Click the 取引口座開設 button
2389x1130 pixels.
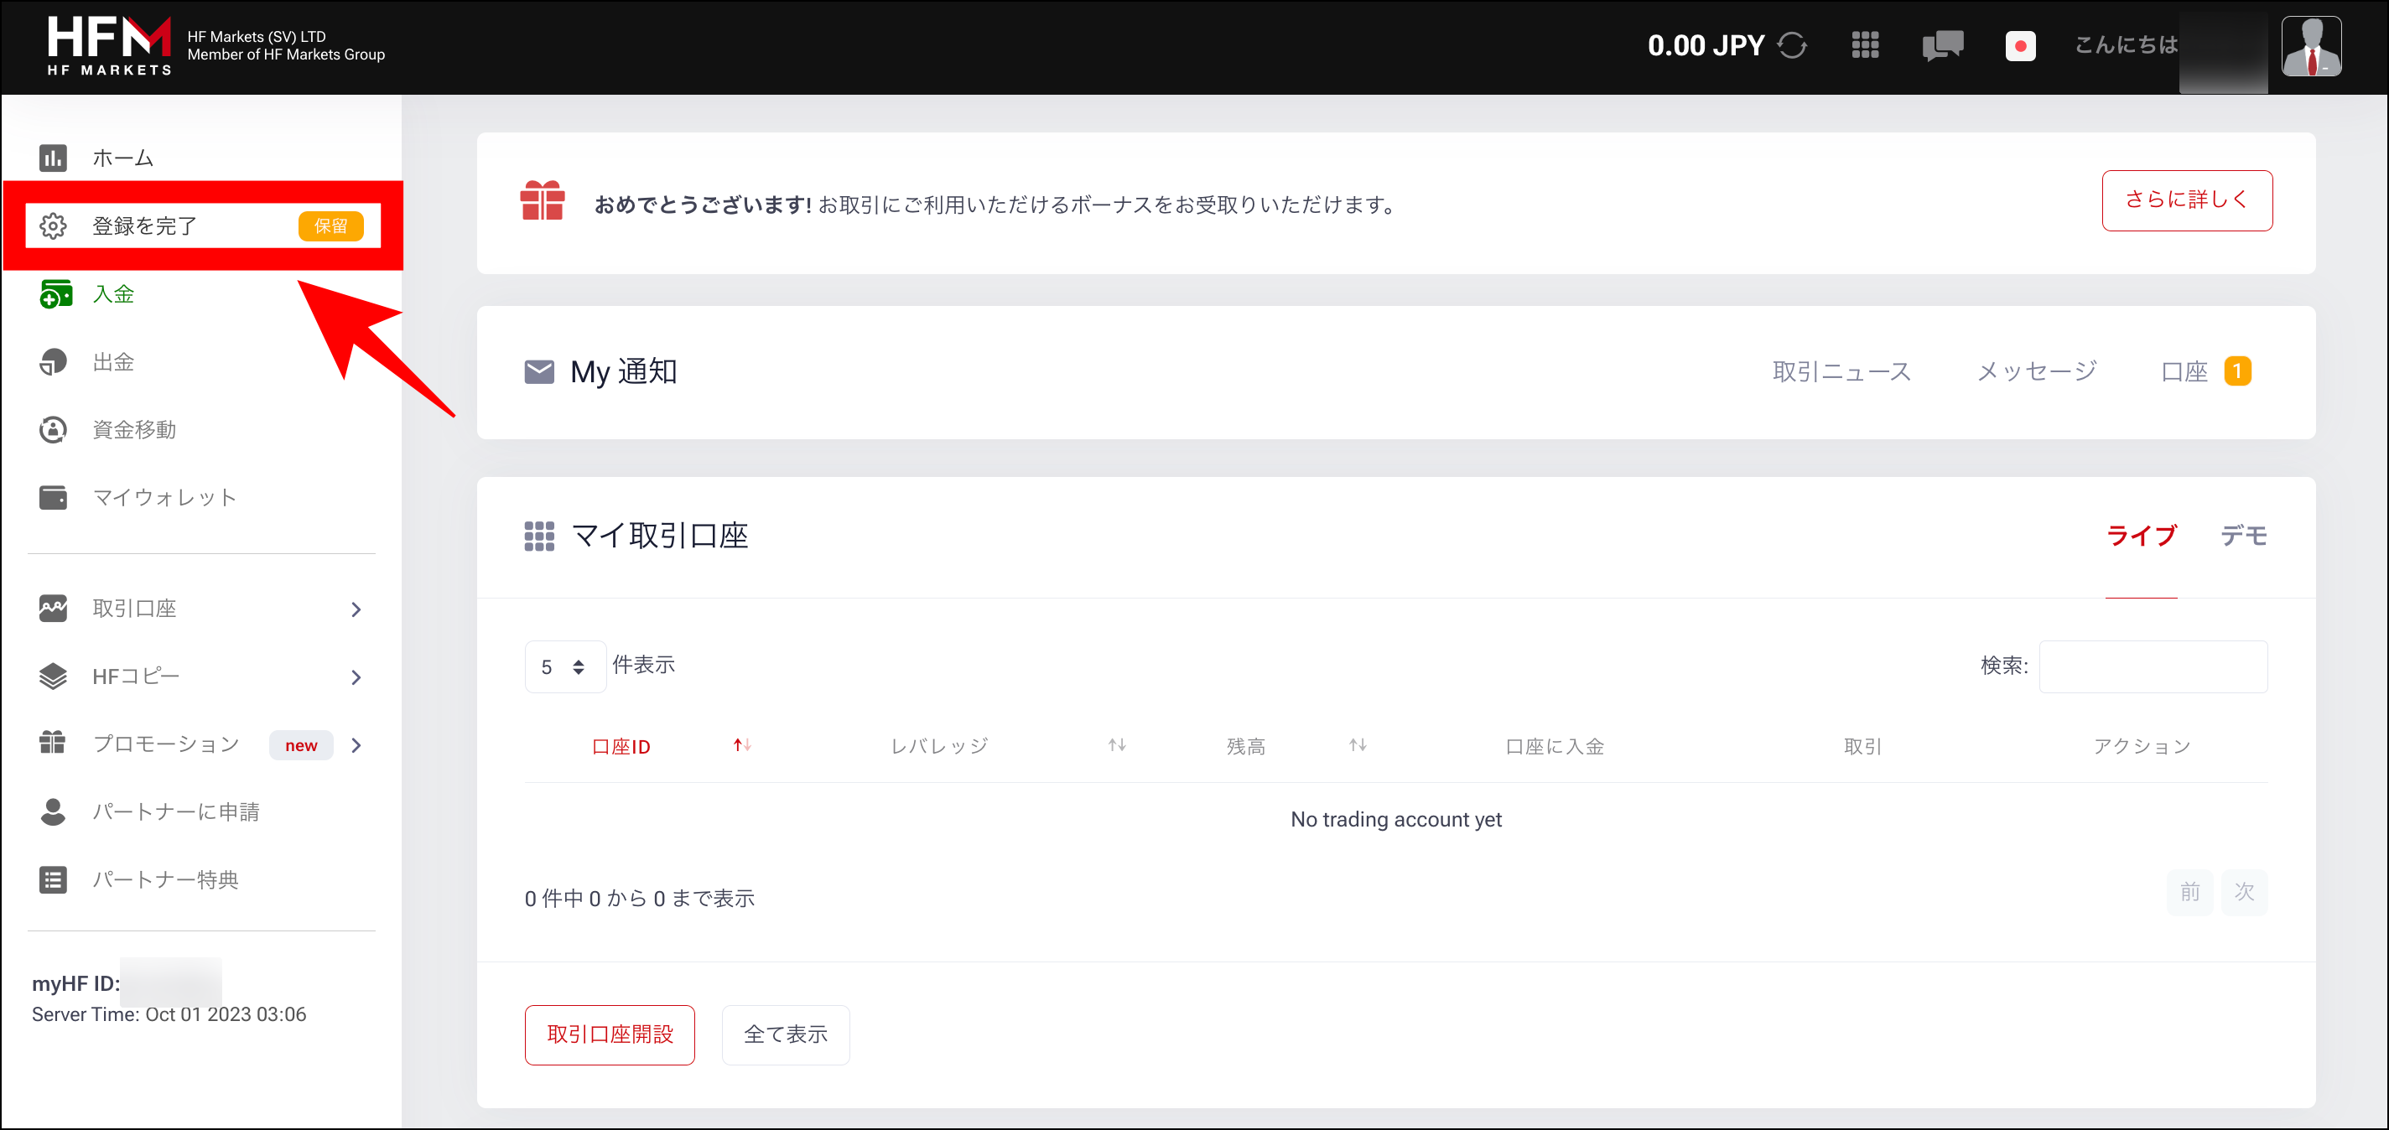click(x=610, y=1034)
